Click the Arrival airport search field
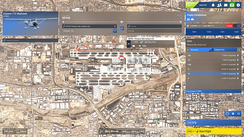The height and width of the screenshot is (137, 244). coord(155,26)
